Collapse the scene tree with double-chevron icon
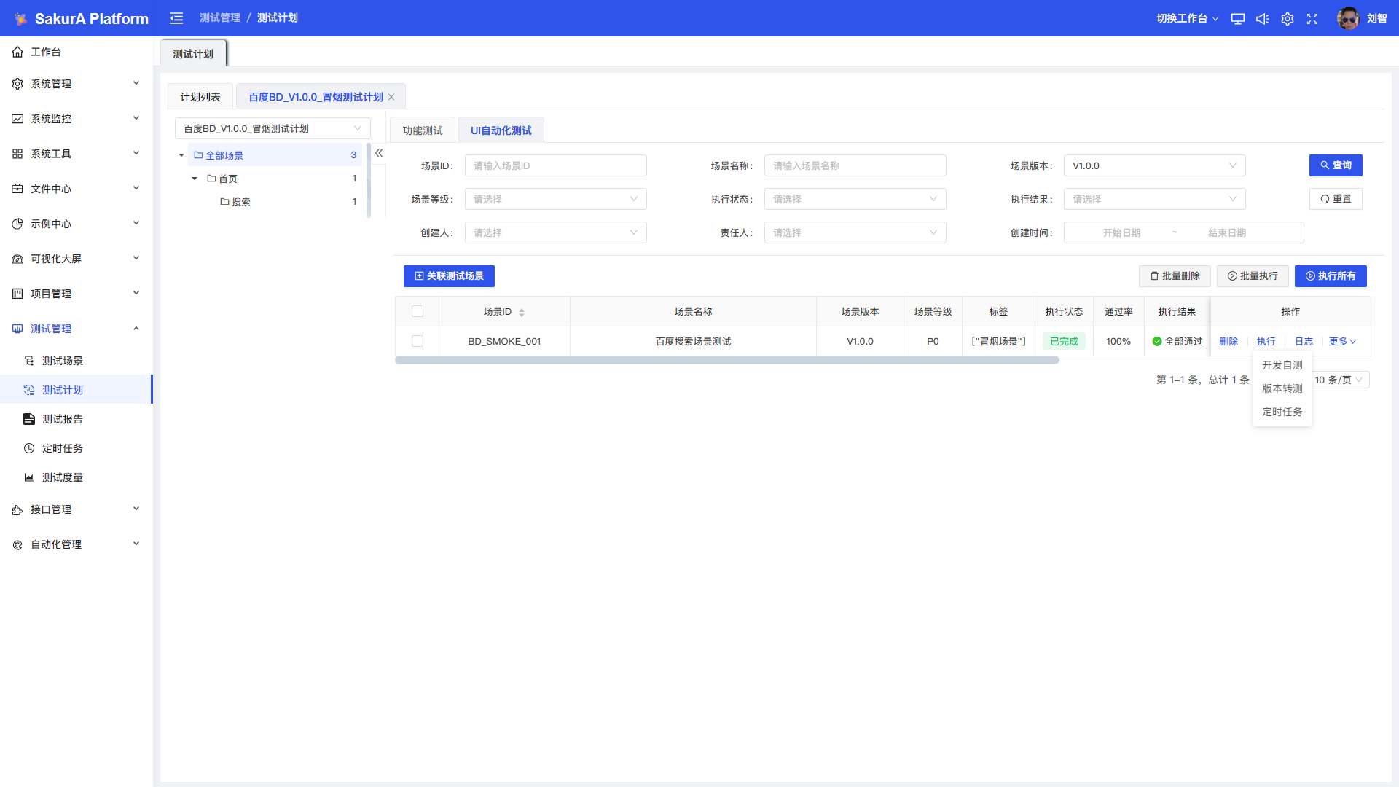1399x787 pixels. tap(379, 153)
